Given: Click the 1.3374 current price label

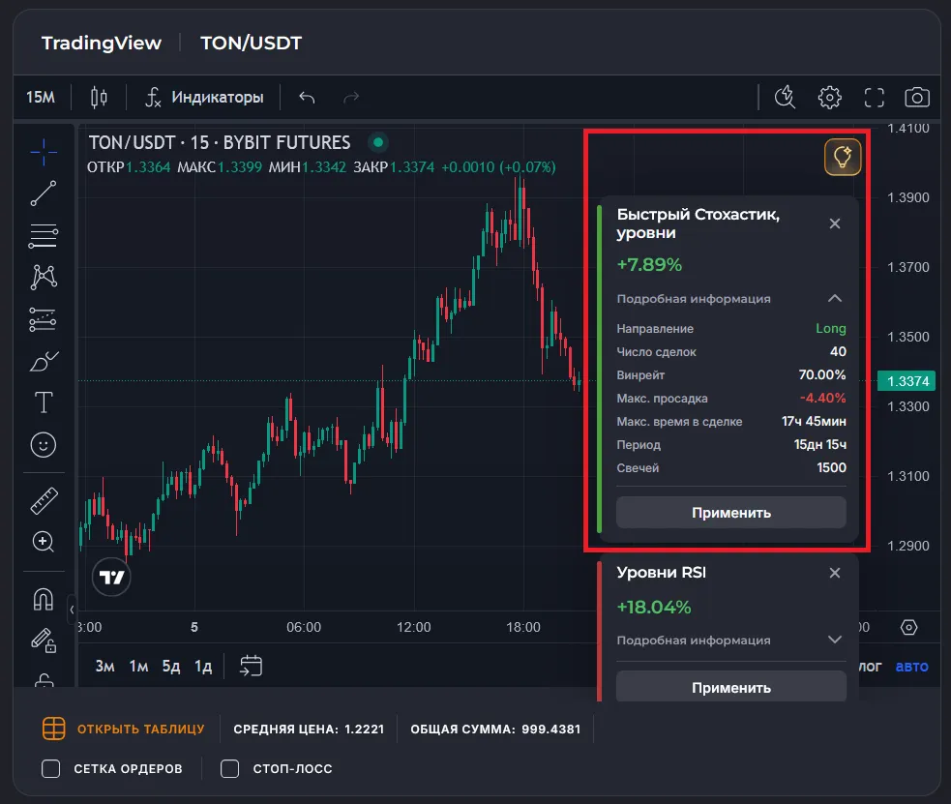Looking at the screenshot, I should click(x=906, y=381).
